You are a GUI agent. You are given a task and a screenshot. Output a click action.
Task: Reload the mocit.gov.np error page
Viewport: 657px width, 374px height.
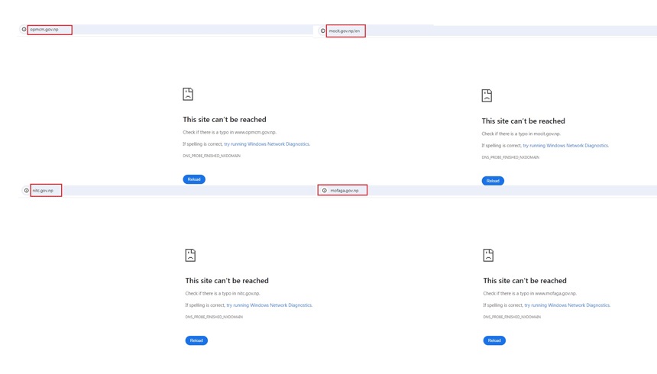pyautogui.click(x=493, y=181)
